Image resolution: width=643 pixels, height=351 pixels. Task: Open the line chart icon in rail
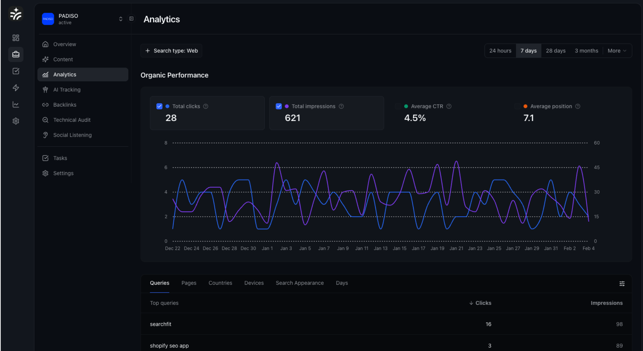16,105
